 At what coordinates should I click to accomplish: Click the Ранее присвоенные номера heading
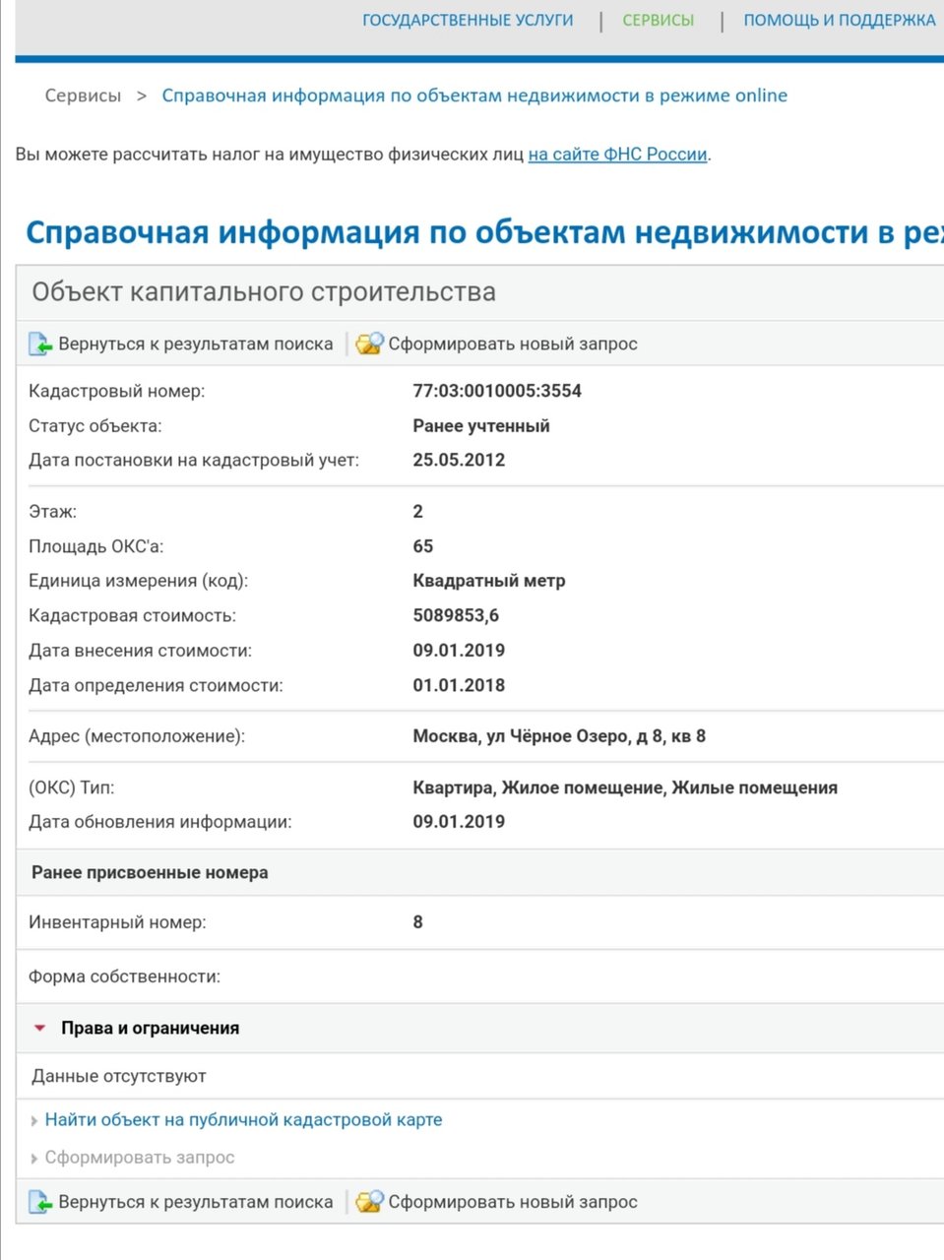[150, 873]
